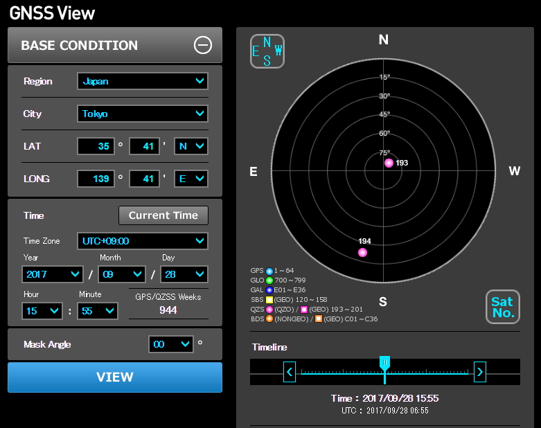Toggle the Sat No. labels button

coord(503,307)
